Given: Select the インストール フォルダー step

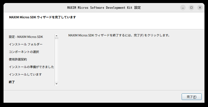Looking at the screenshot, I should point(26,44).
